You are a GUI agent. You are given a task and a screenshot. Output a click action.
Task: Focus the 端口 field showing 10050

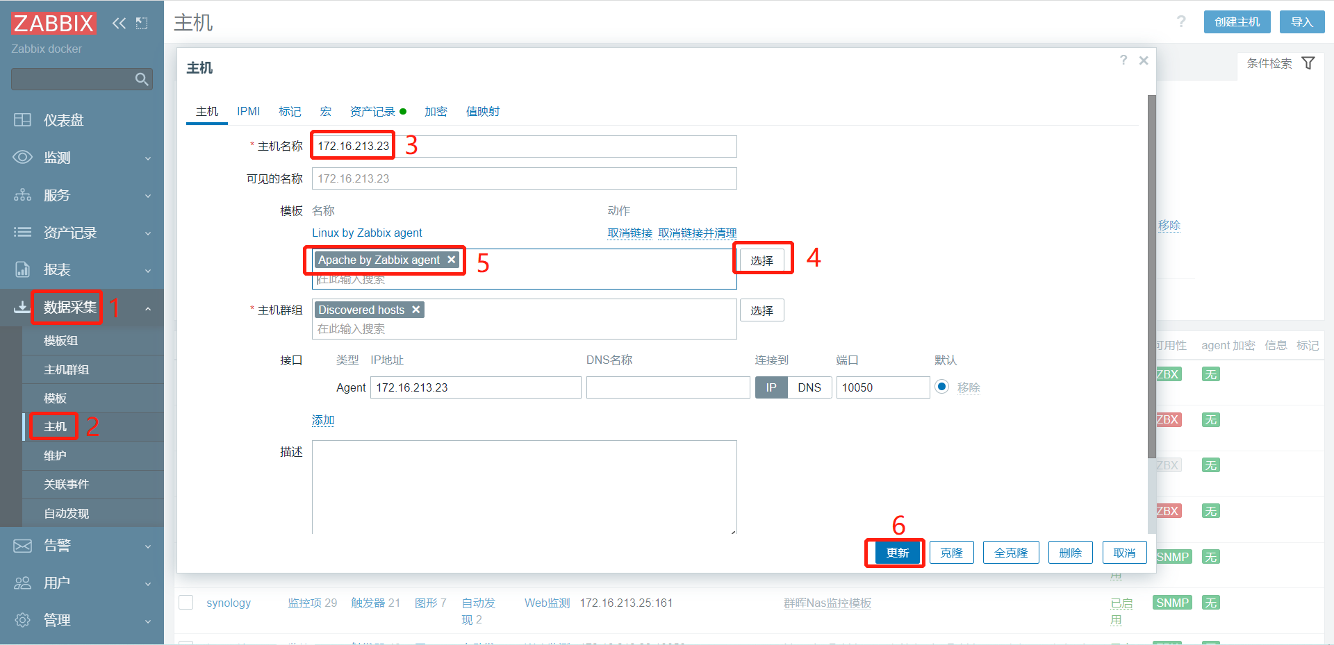click(x=883, y=387)
